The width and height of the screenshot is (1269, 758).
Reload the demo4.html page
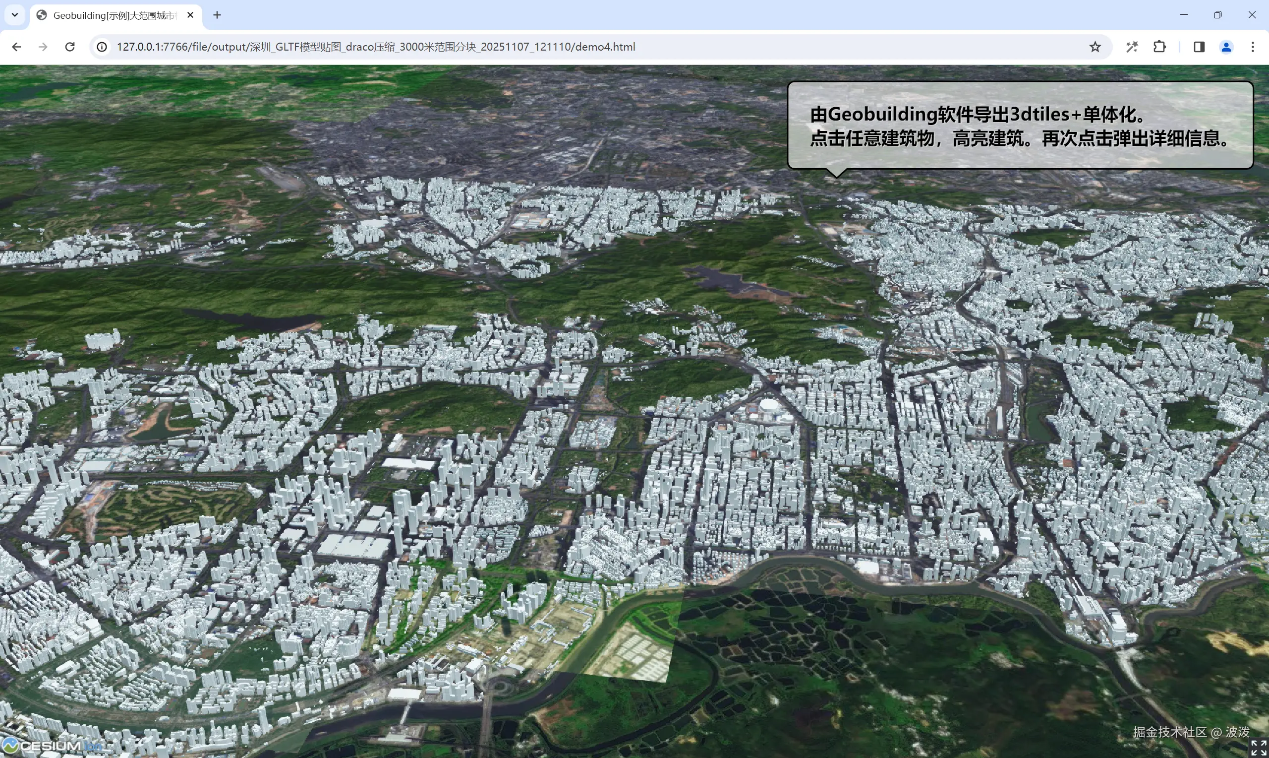pos(70,47)
